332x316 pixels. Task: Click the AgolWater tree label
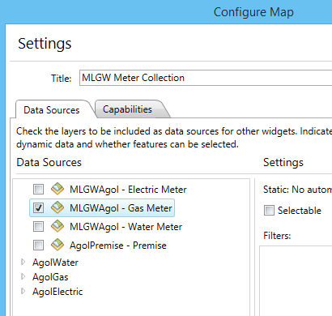[55, 263]
